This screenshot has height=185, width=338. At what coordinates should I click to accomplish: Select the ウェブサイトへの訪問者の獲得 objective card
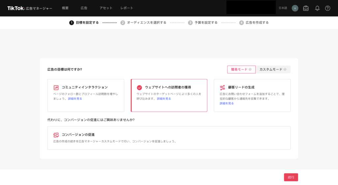[169, 95]
